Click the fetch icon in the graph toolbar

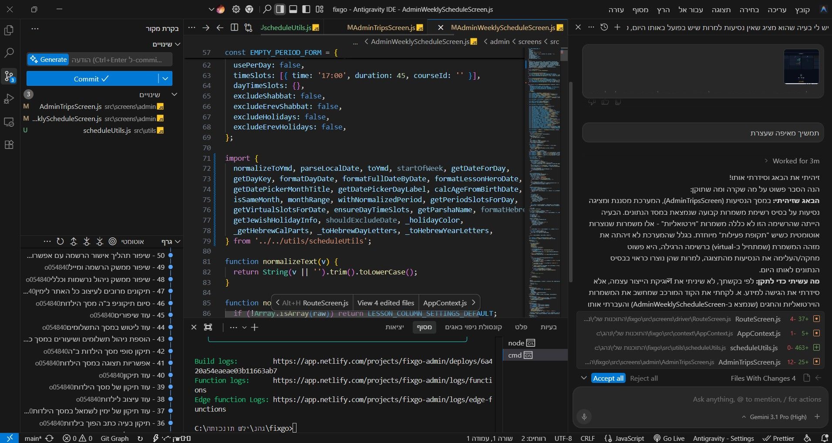[100, 241]
